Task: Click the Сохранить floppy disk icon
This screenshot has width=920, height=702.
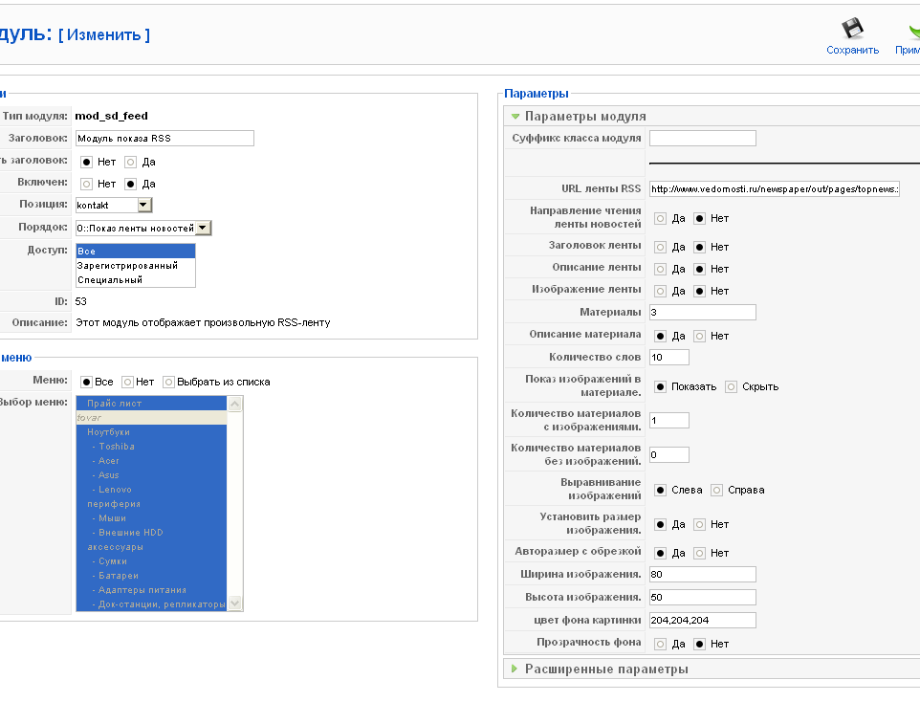Action: point(852,29)
